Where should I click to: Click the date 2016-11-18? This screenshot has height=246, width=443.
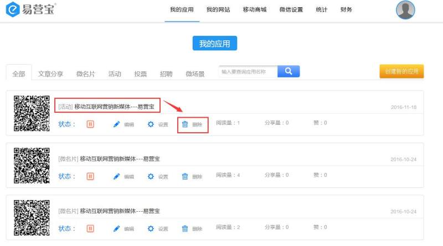[x=404, y=107]
